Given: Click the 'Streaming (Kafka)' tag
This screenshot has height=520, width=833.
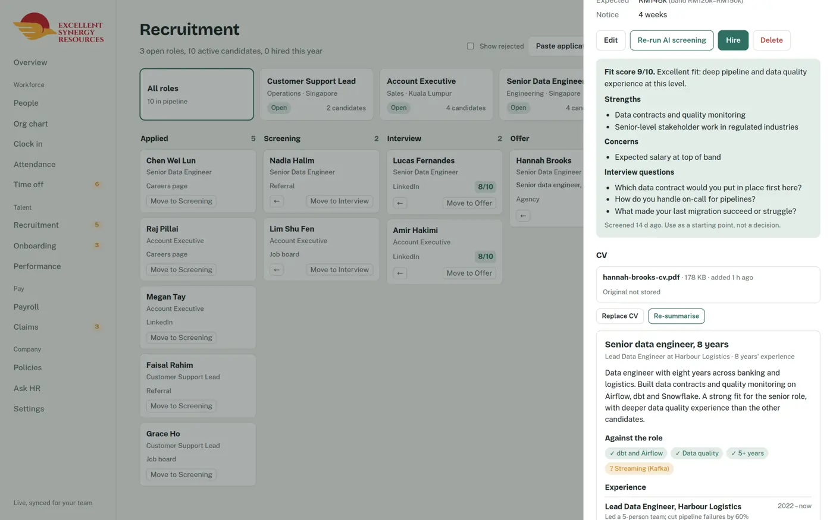Looking at the screenshot, I should (x=639, y=469).
